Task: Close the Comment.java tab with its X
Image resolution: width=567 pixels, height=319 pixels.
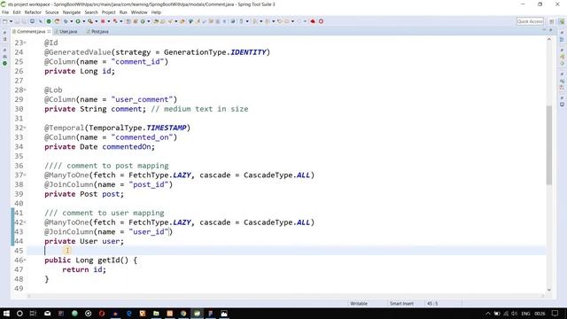Action: [x=50, y=32]
